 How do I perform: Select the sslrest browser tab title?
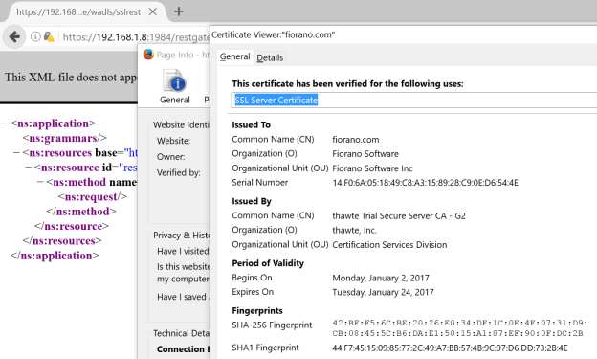pos(78,12)
